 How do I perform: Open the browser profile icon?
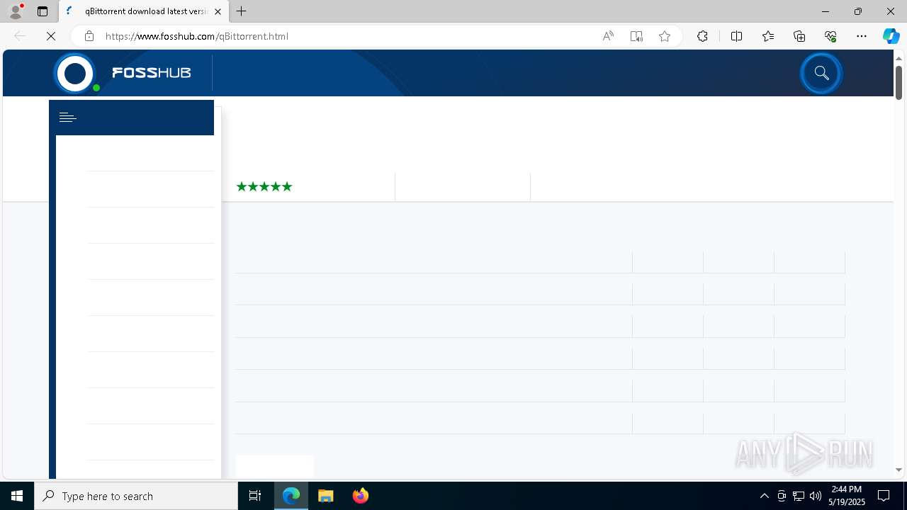[x=16, y=11]
